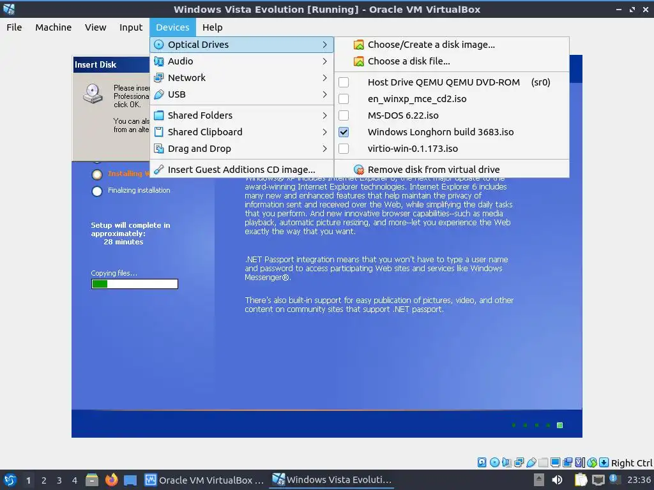The width and height of the screenshot is (654, 490).
Task: Check the virtio-win-0.1.173.iso checkbox
Action: 344,149
